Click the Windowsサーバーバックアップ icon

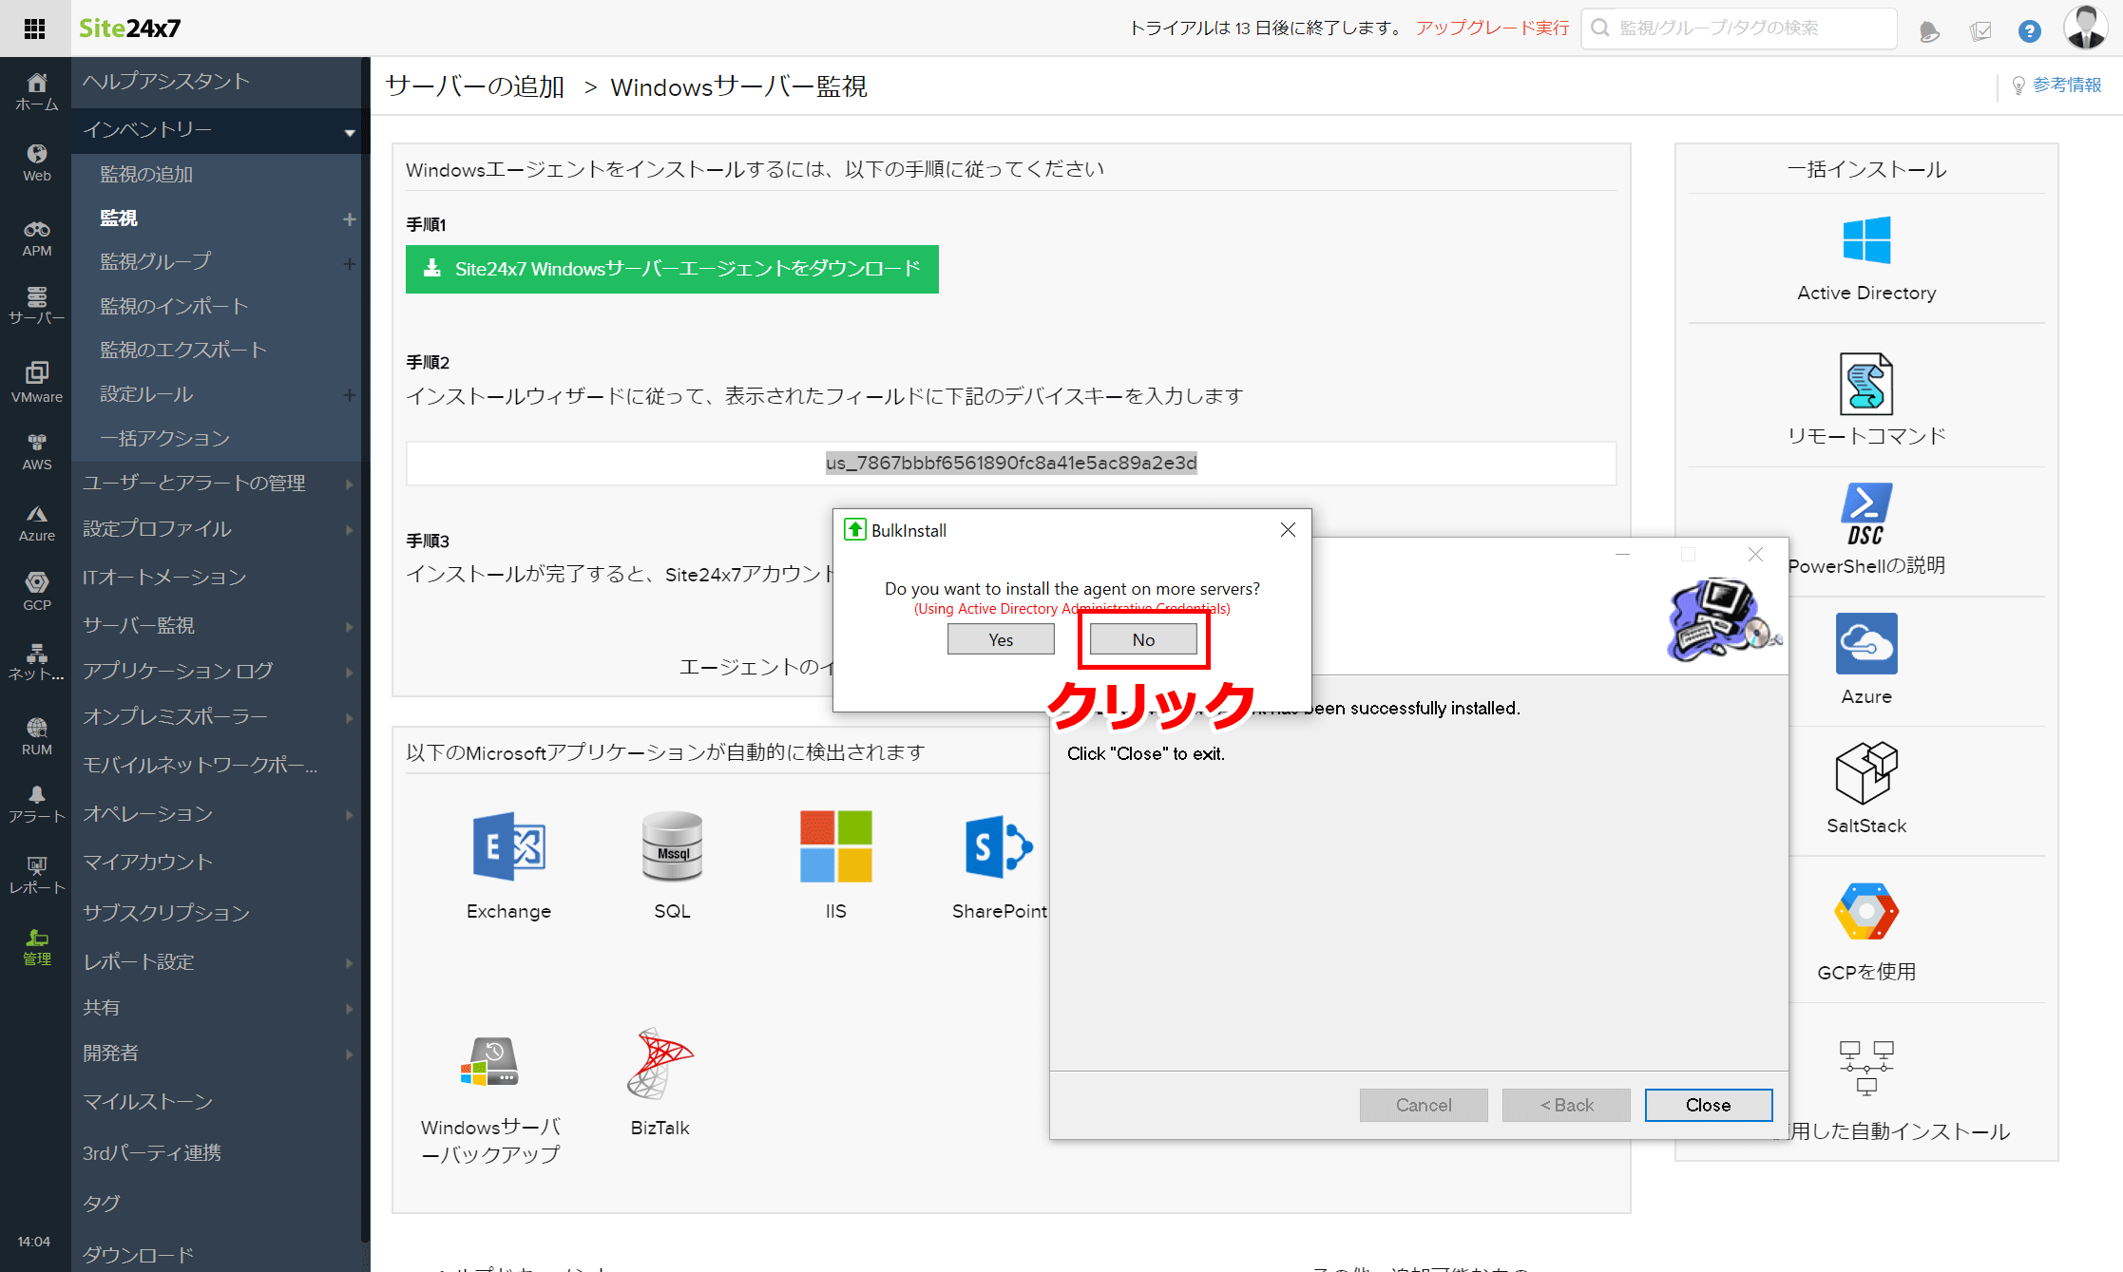[489, 1061]
